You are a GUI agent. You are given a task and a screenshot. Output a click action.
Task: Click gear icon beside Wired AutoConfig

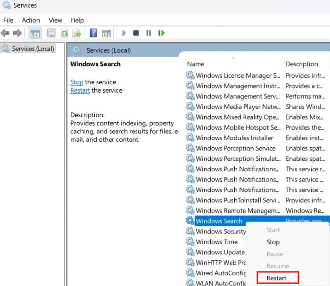tap(190, 272)
